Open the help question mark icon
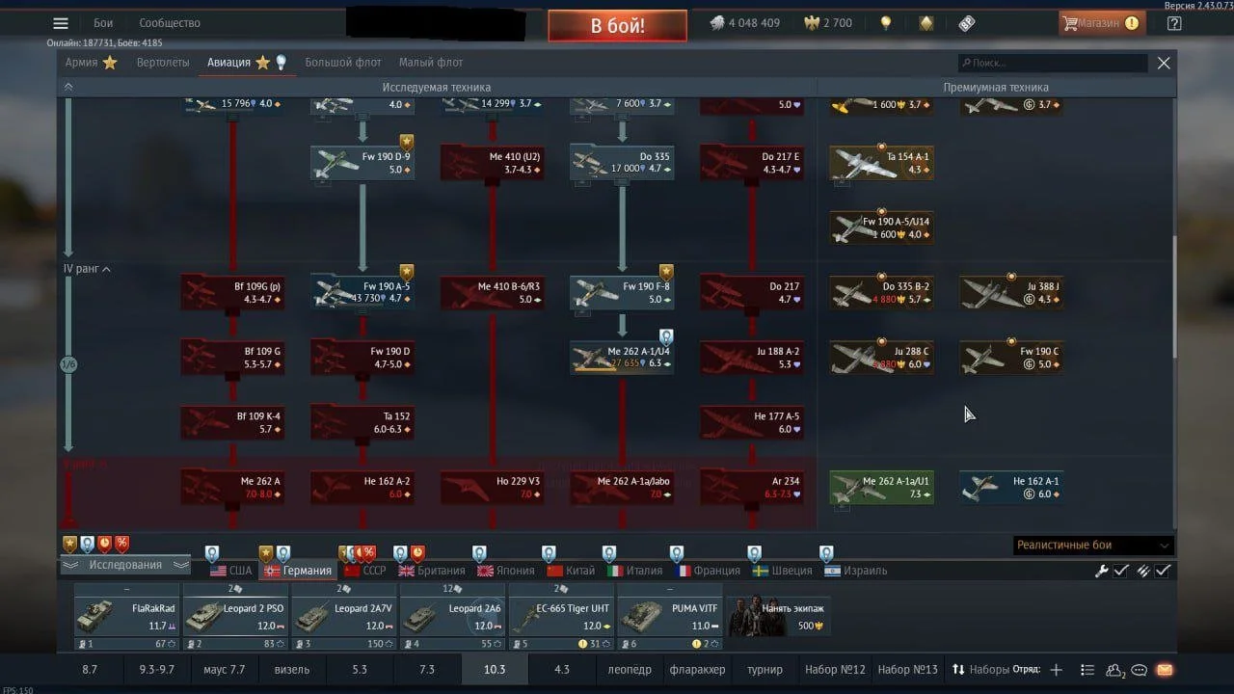This screenshot has width=1234, height=694. click(x=1173, y=23)
